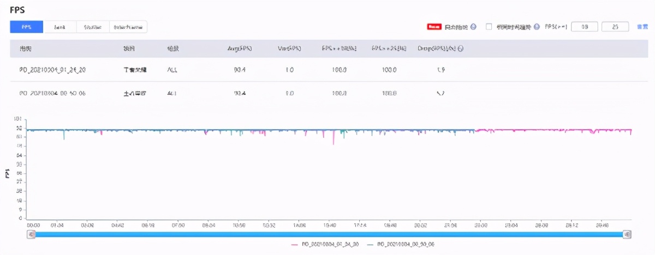
Task: Click the blue time range bar below chart
Action: [x=329, y=234]
